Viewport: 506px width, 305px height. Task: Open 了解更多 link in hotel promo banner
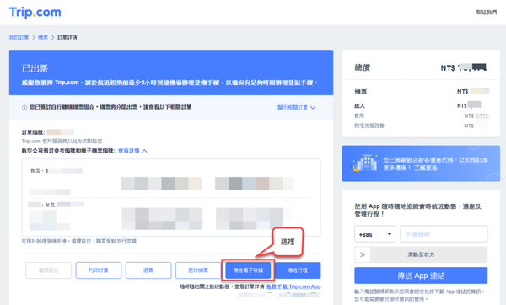click(x=426, y=168)
